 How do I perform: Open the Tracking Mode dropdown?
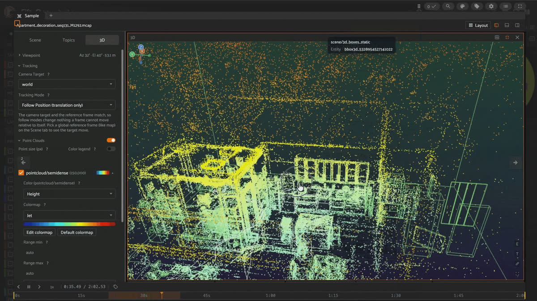67,105
